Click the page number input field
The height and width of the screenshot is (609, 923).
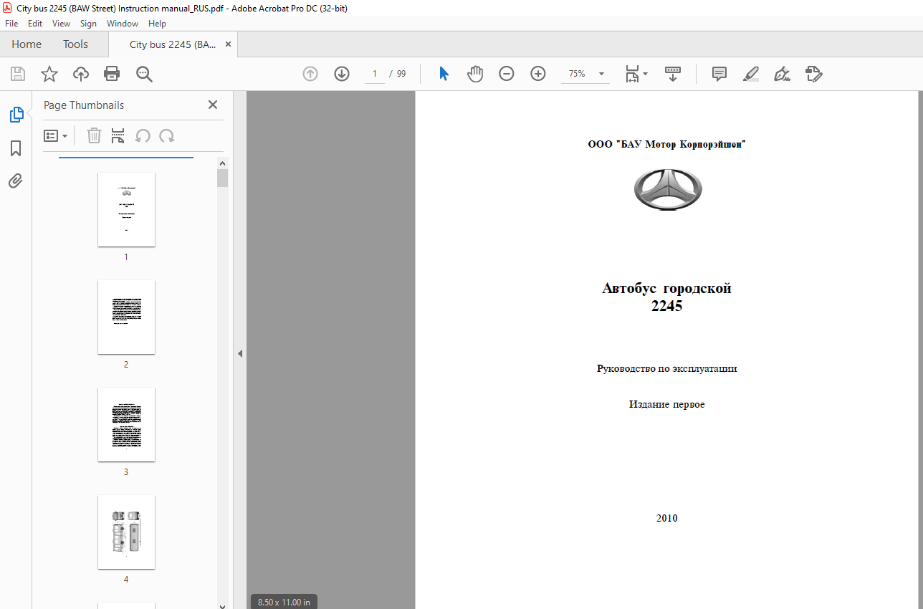[x=375, y=74]
